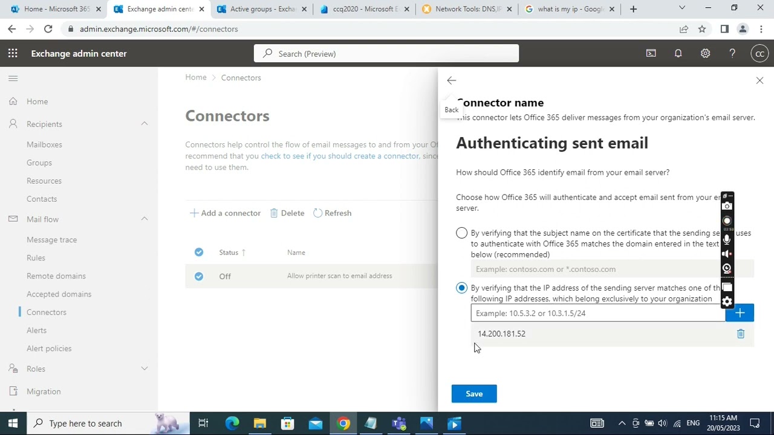Open the account avatar CC
Screen dimensions: 774x435
pyautogui.click(x=759, y=54)
